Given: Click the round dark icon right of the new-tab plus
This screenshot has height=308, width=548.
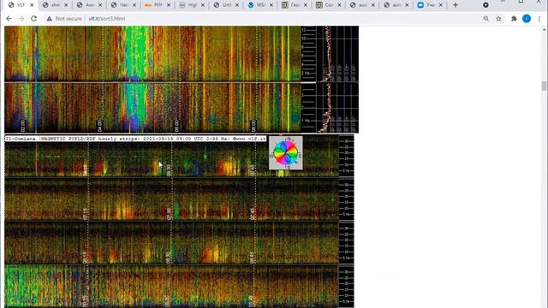Looking at the screenshot, I should pyautogui.click(x=485, y=5).
